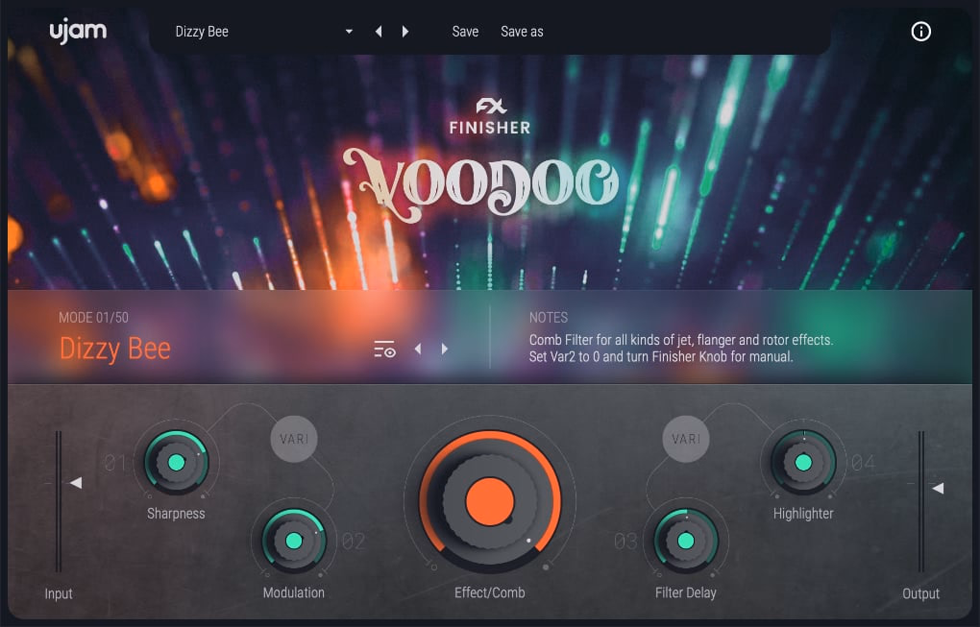Switch to previous mode arrow

pos(418,349)
